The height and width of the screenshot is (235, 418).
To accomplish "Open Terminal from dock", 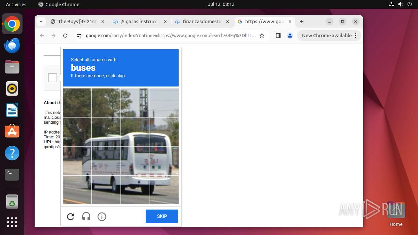I will 12,175.
